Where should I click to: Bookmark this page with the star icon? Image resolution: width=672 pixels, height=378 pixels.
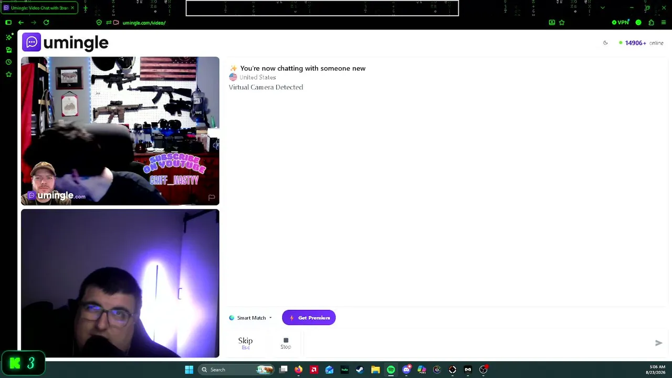(x=562, y=23)
